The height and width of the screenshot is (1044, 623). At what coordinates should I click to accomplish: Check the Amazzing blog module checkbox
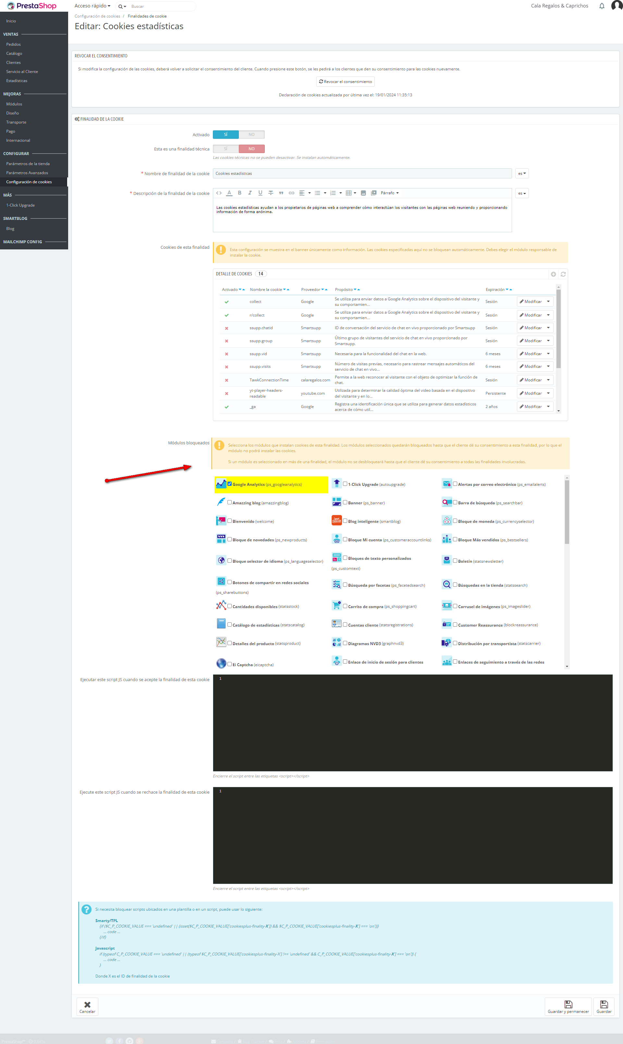230,502
